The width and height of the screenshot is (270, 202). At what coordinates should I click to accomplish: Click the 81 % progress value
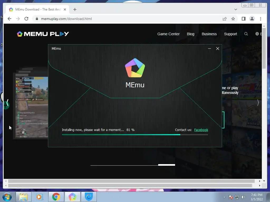click(x=130, y=130)
